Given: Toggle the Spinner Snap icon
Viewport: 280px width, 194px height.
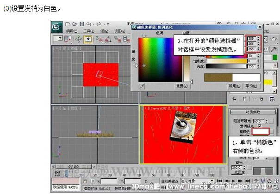Looking at the screenshot, I should pyautogui.click(x=126, y=39).
